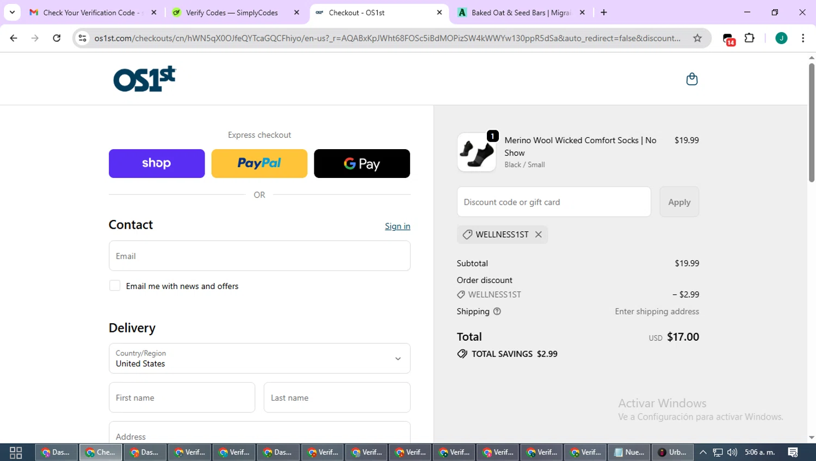Click the $17.00 total amount
Image resolution: width=816 pixels, height=461 pixels.
(683, 336)
